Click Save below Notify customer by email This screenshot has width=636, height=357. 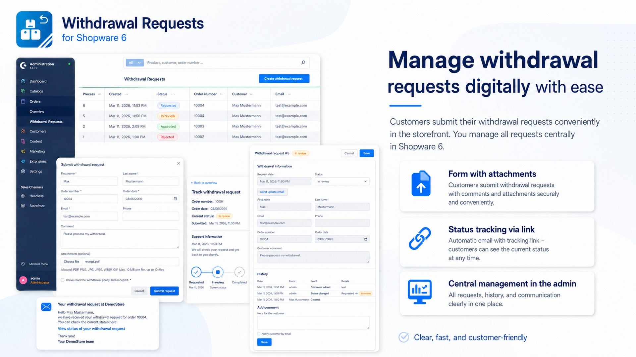[264, 342]
